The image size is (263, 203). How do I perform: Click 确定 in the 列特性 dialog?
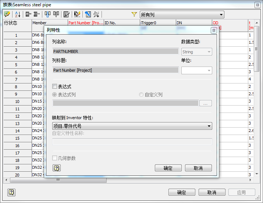point(168,168)
